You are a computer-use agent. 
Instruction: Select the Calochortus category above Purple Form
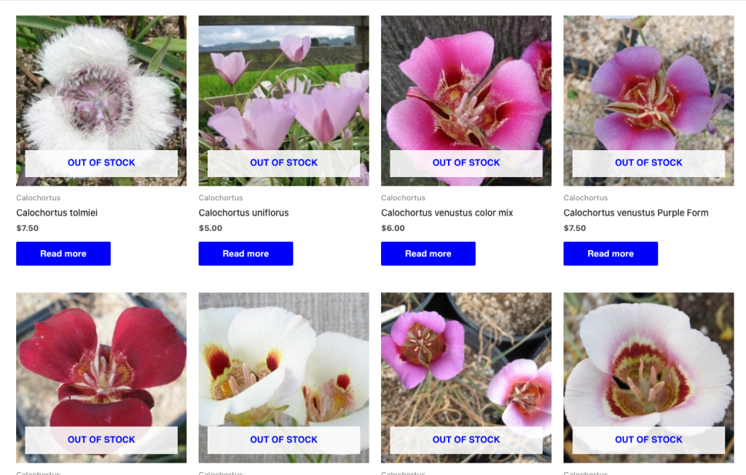[x=586, y=197]
